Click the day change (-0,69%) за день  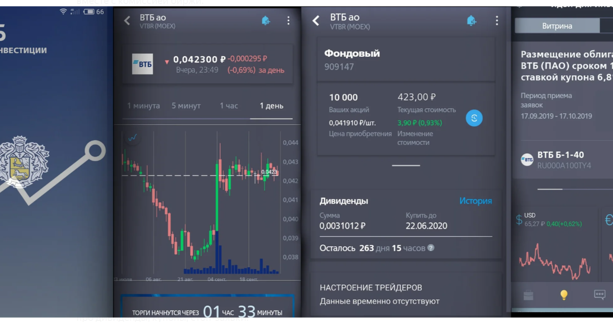tap(256, 70)
